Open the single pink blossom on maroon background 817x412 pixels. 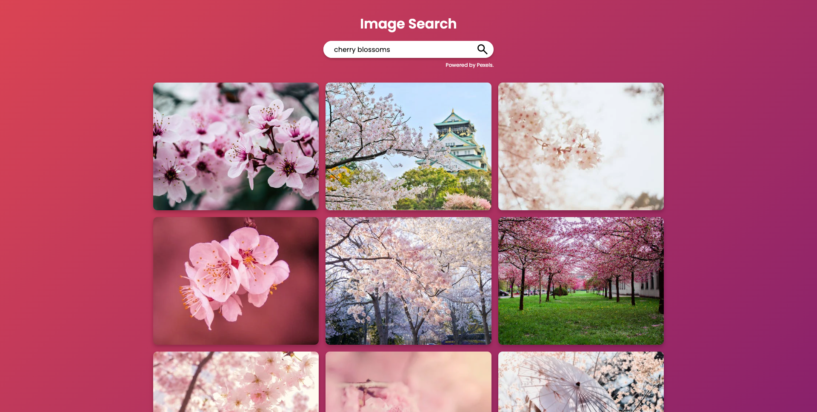point(236,281)
